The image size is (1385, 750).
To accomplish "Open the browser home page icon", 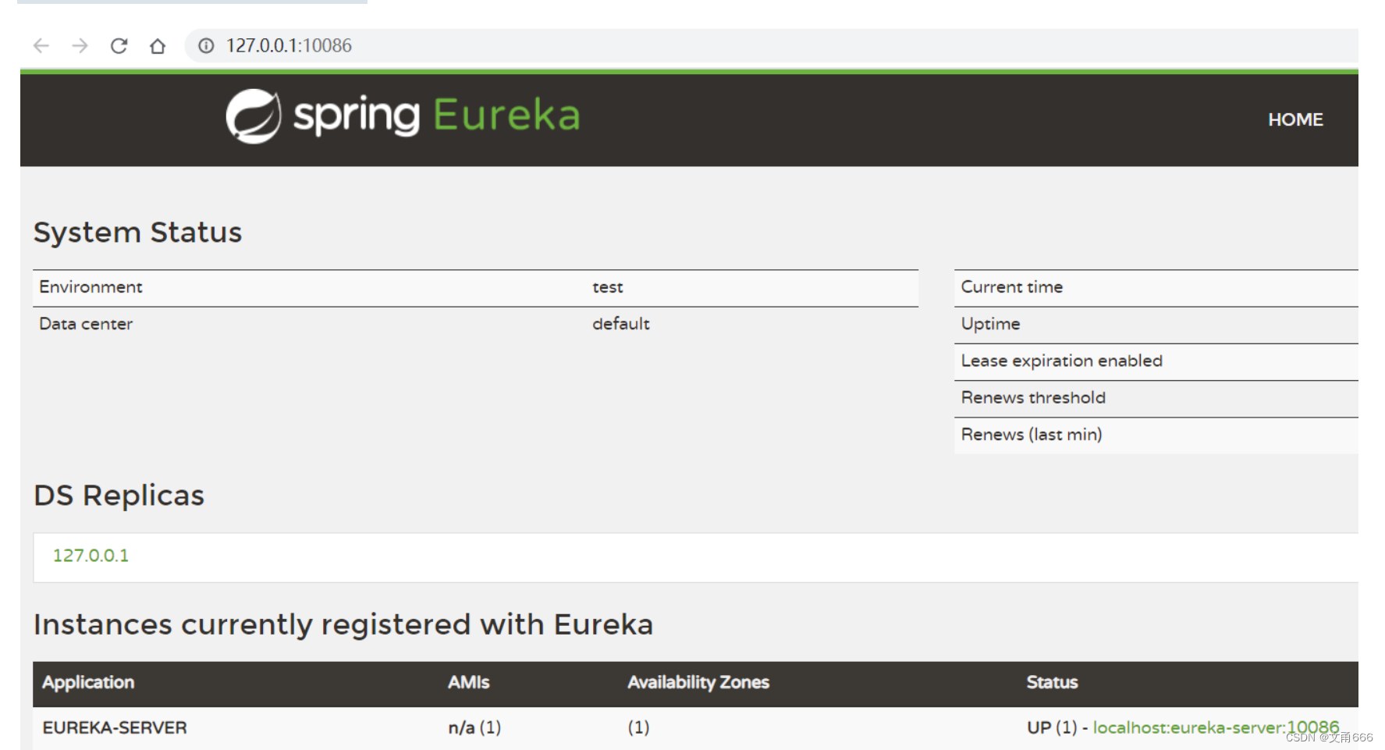I will (158, 46).
